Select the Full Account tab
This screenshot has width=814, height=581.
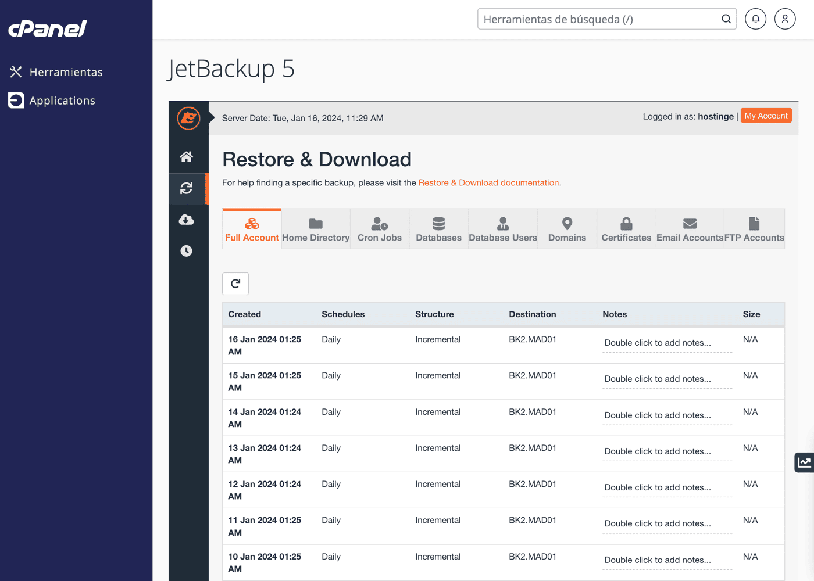pyautogui.click(x=252, y=229)
